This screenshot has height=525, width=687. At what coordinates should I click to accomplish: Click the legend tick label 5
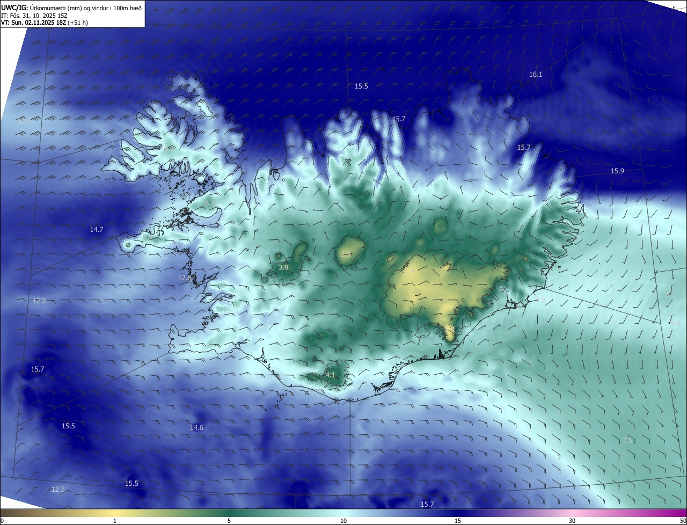click(229, 521)
